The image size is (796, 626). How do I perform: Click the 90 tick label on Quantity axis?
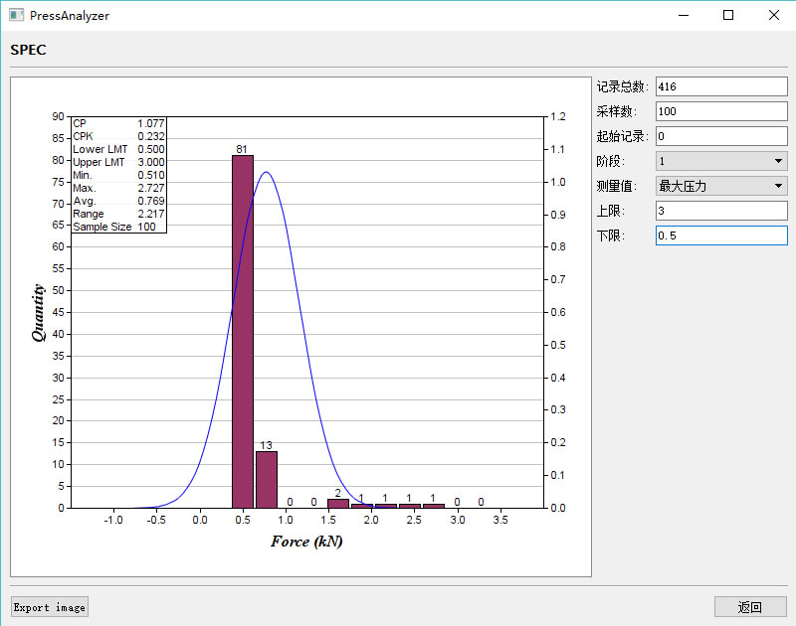[58, 116]
